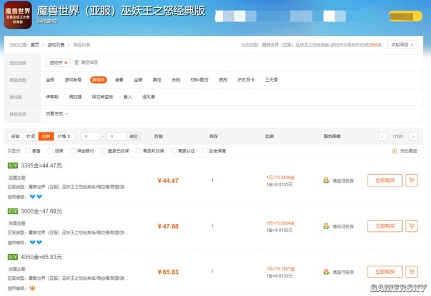Sort by 价格 with the arrow toggle
Screen dimensions: 431x296
(x=64, y=137)
